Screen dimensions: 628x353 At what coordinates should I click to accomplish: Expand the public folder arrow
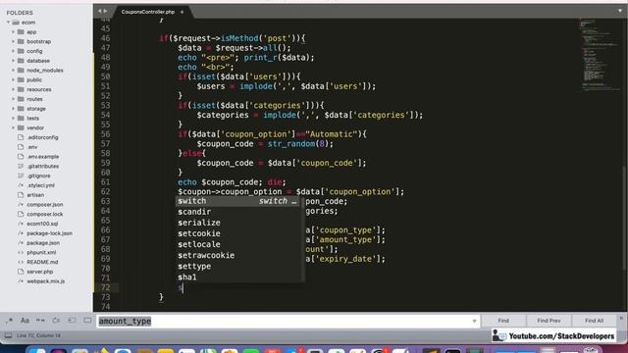(x=13, y=80)
